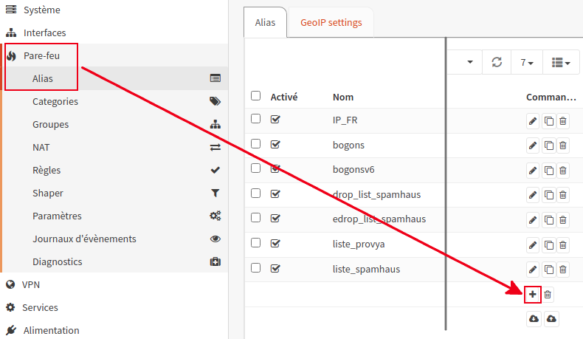The width and height of the screenshot is (583, 339).
Task: Open Categories in the firewall menu
Action: point(115,102)
